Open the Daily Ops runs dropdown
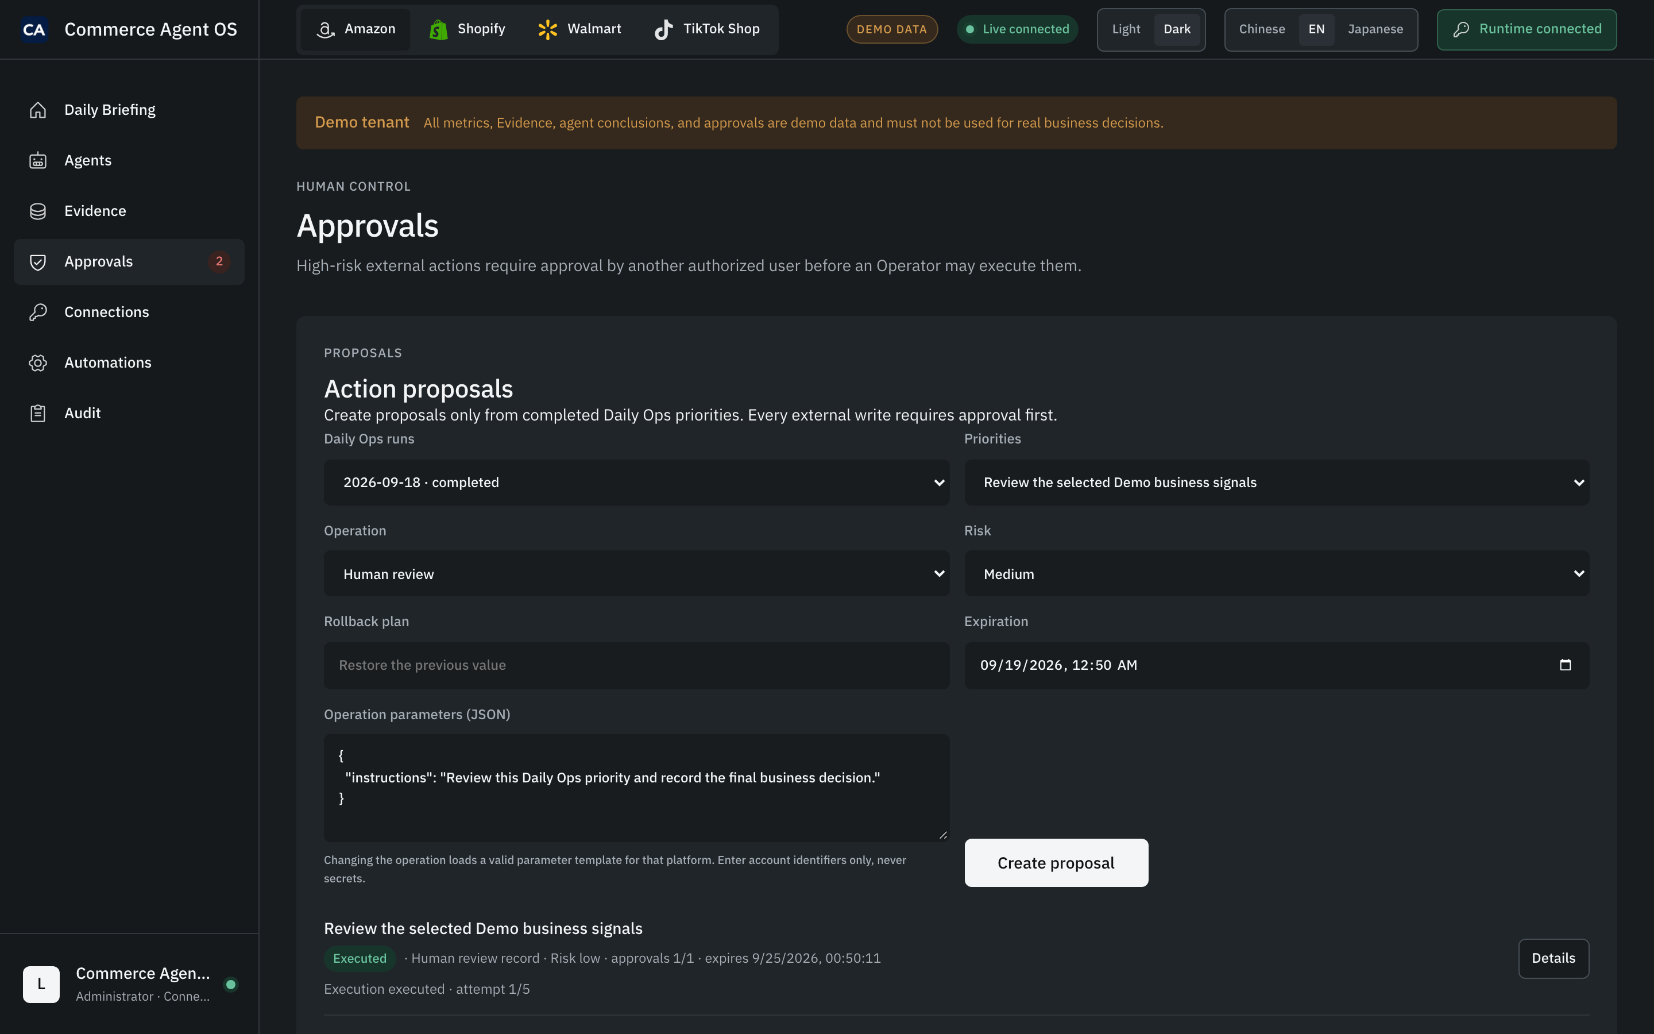1654x1034 pixels. (x=636, y=483)
